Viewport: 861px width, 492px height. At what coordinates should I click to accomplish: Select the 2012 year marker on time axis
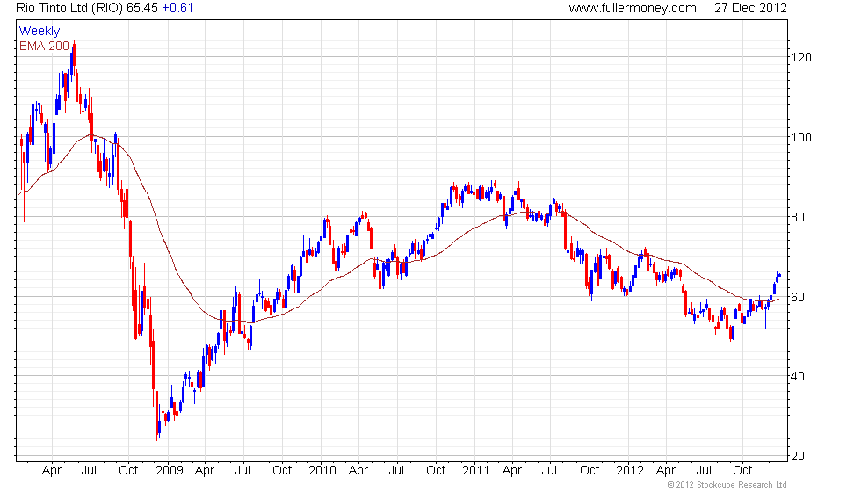coord(629,471)
